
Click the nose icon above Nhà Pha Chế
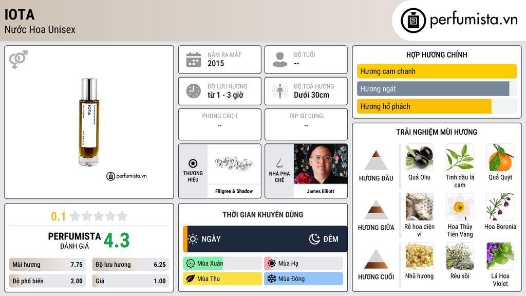279,163
